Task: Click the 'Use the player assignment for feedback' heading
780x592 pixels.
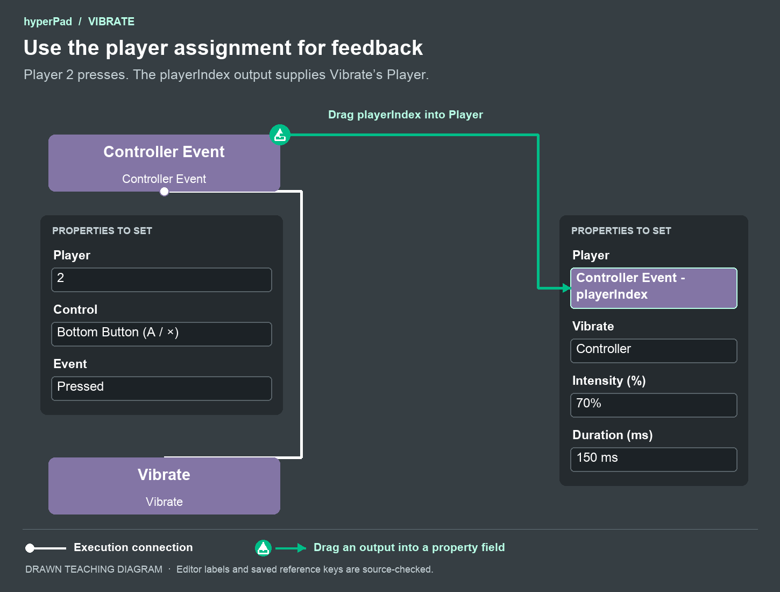Action: (223, 48)
